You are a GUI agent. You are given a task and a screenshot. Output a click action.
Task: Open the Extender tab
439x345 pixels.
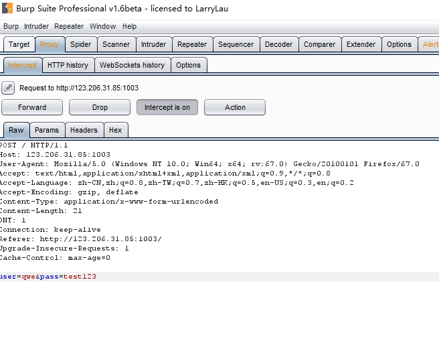point(361,44)
